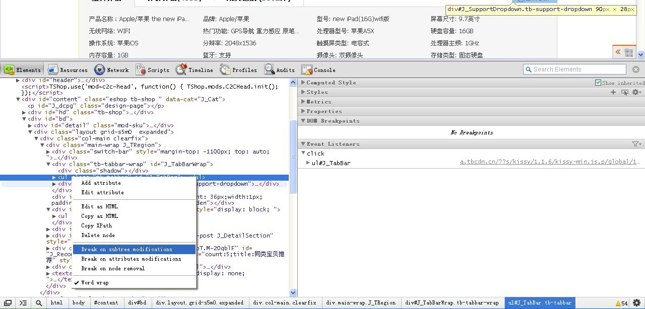645x309 pixels.
Task: Select the Timeline panel
Action: click(195, 69)
